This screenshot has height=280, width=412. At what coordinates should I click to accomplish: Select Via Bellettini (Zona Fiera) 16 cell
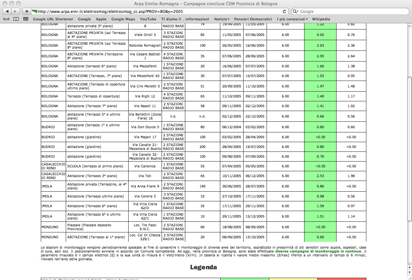coord(145,116)
